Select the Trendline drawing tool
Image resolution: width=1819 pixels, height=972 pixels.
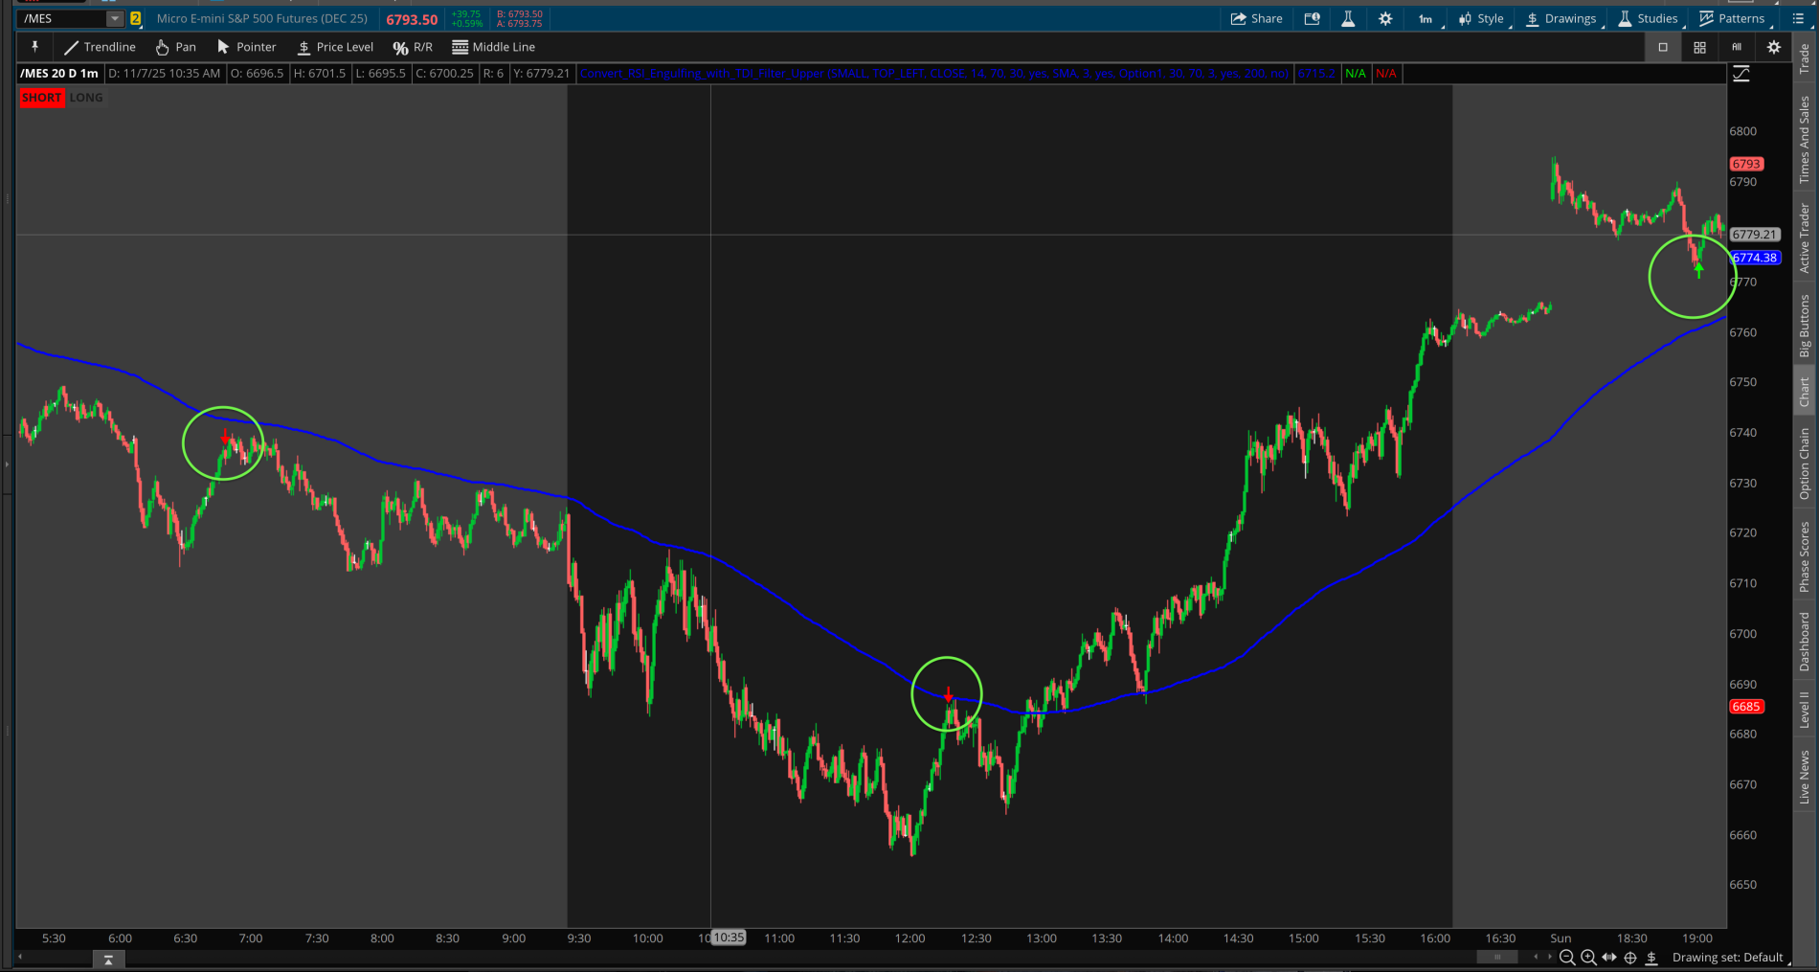coord(101,46)
